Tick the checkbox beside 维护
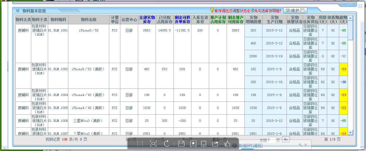Image resolution: width=366 pixels, height=151 pixels. (302, 11)
